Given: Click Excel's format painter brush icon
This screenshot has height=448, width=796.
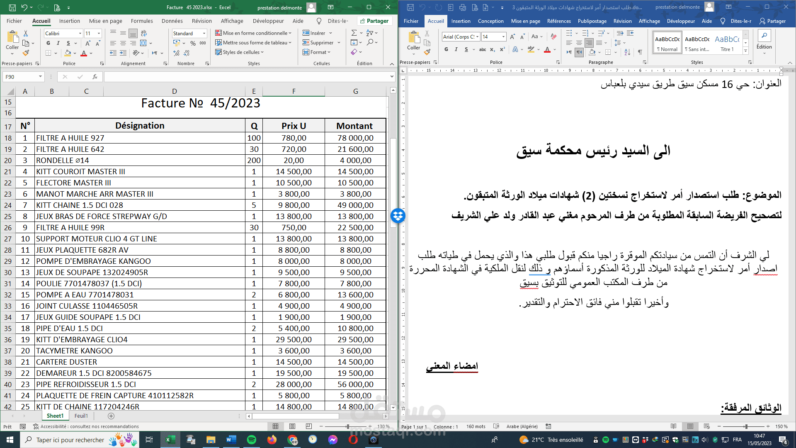Looking at the screenshot, I should pyautogui.click(x=26, y=53).
